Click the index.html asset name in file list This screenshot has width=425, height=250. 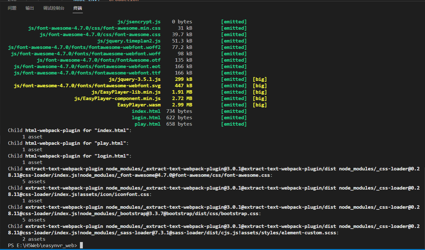click(146, 111)
